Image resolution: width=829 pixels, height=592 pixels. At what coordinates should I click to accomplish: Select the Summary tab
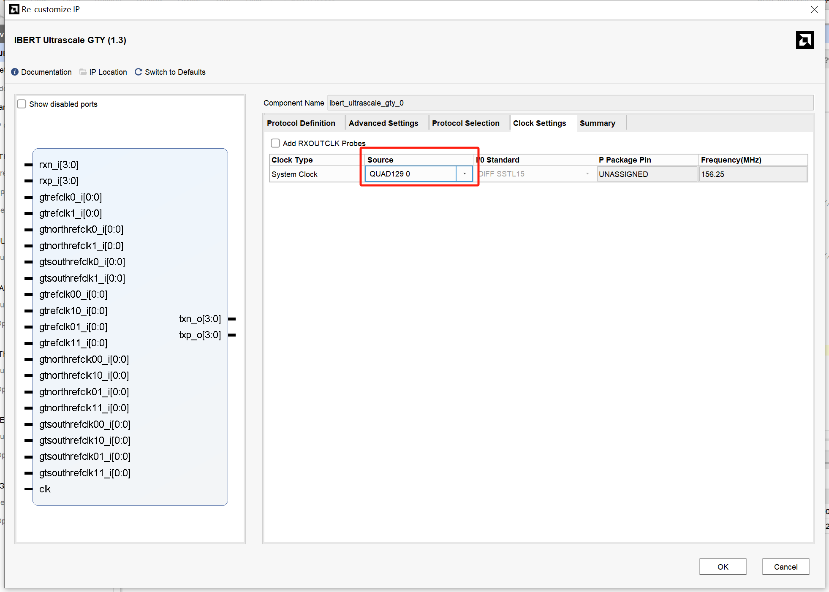597,123
